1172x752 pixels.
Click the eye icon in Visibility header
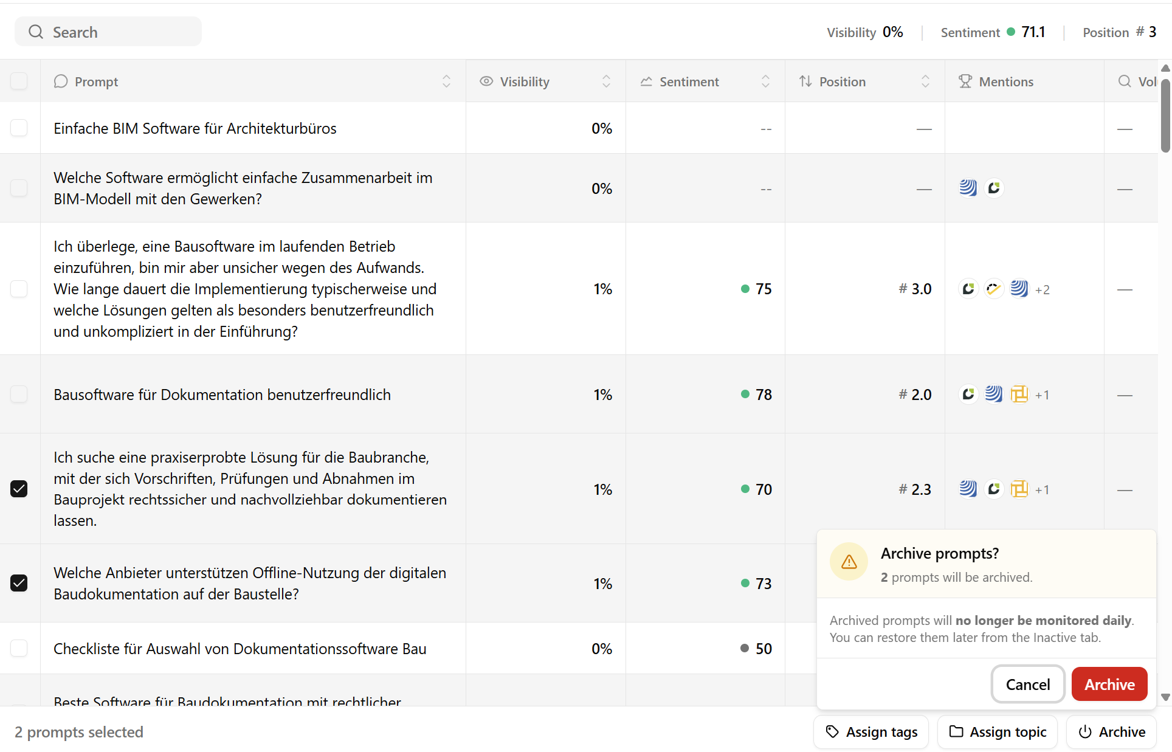pos(486,81)
